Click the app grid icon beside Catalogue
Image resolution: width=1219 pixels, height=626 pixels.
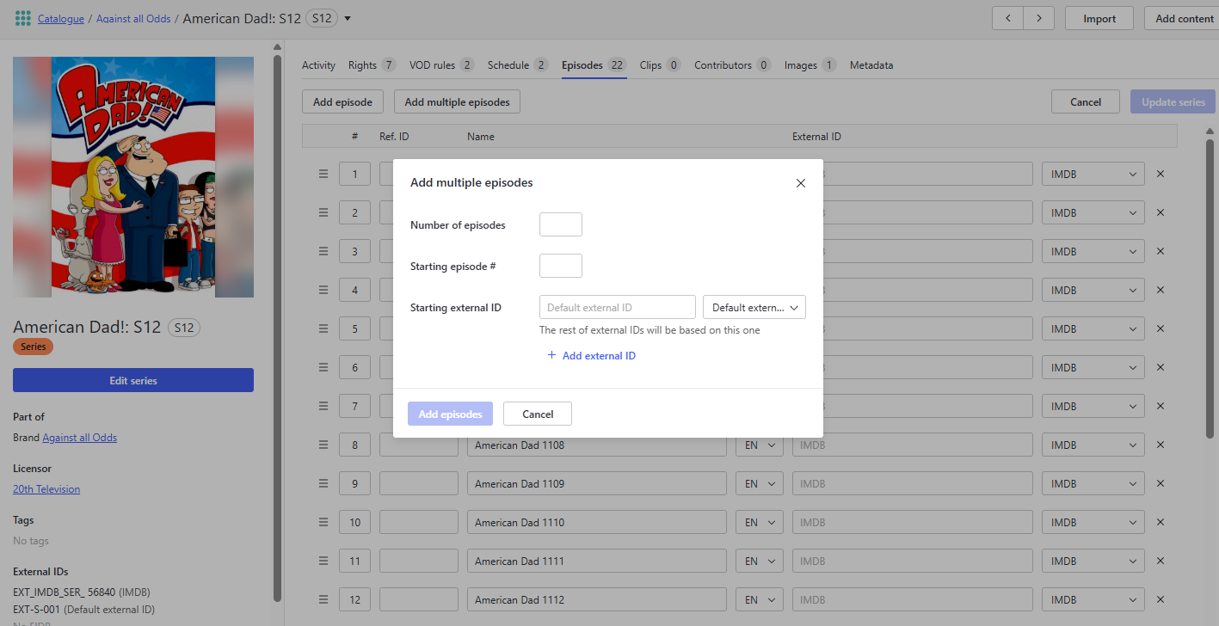pos(23,18)
